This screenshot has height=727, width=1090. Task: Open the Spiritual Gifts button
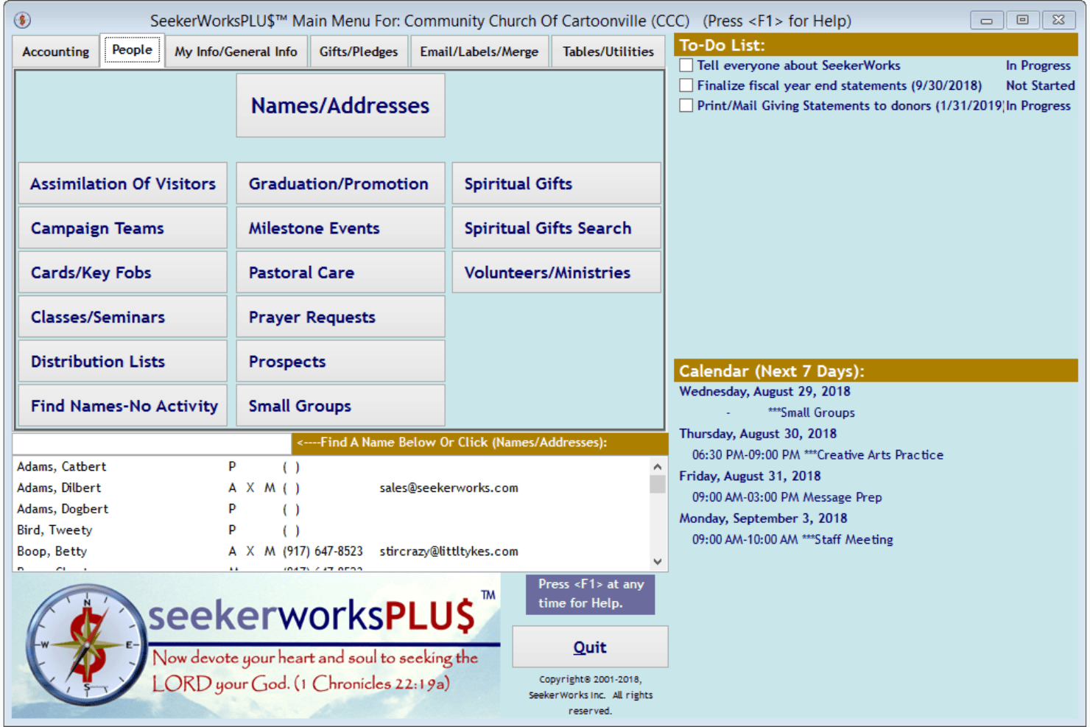556,183
